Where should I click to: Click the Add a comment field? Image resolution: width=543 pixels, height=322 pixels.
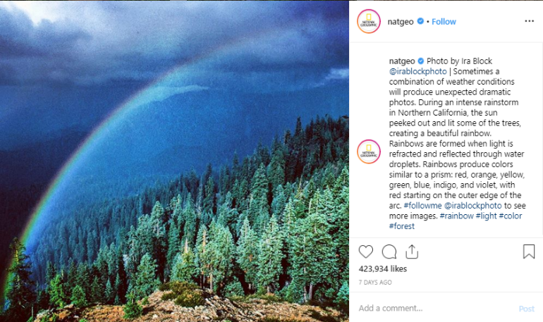(437, 308)
